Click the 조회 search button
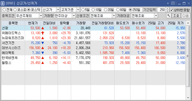The height and width of the screenshot is (101, 192). pyautogui.click(x=176, y=16)
